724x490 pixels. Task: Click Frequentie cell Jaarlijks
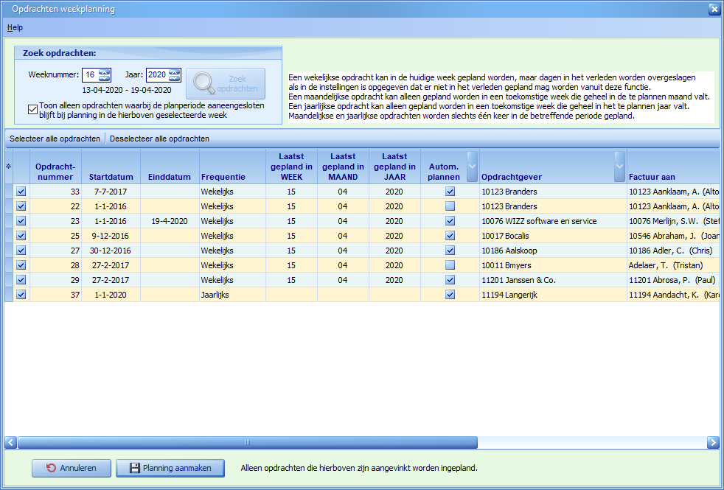click(x=232, y=295)
